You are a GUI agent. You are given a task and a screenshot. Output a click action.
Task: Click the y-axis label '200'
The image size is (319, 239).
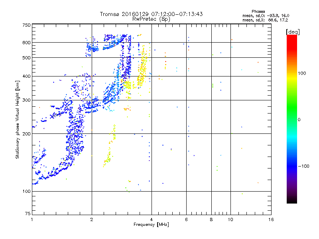[26, 134]
